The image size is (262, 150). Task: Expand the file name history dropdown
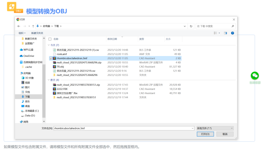[x=193, y=128]
